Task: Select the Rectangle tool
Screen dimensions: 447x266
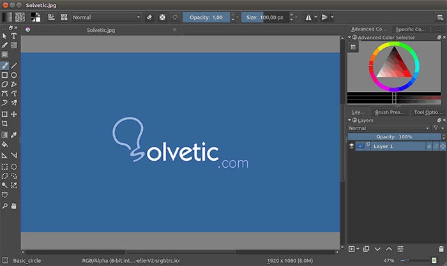Action: (x=4, y=75)
